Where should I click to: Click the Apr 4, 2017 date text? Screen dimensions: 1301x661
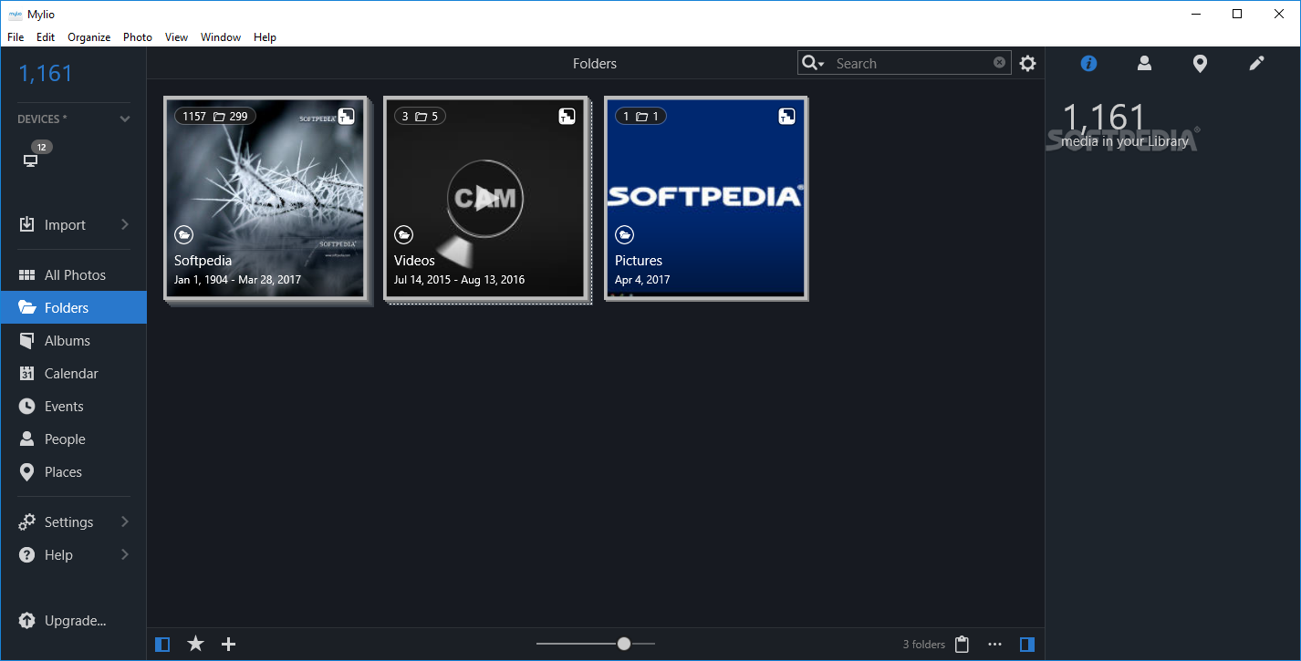(x=642, y=280)
